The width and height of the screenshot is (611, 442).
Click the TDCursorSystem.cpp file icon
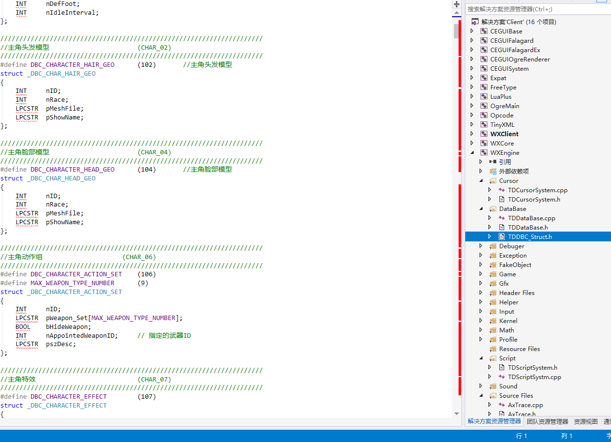[502, 190]
